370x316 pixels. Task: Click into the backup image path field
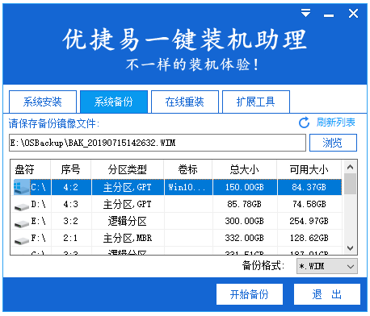click(x=158, y=143)
